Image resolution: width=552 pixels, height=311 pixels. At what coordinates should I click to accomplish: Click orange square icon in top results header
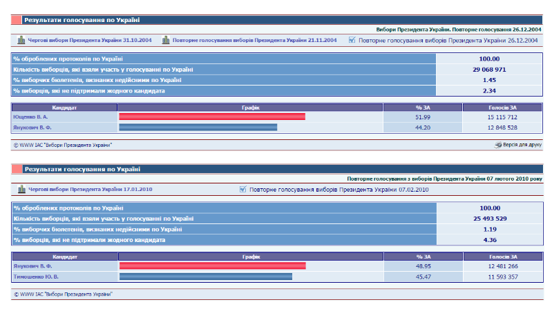18,21
